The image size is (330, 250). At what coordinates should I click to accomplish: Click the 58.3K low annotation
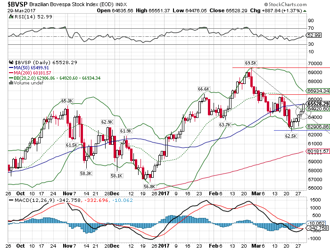pyautogui.click(x=86, y=173)
